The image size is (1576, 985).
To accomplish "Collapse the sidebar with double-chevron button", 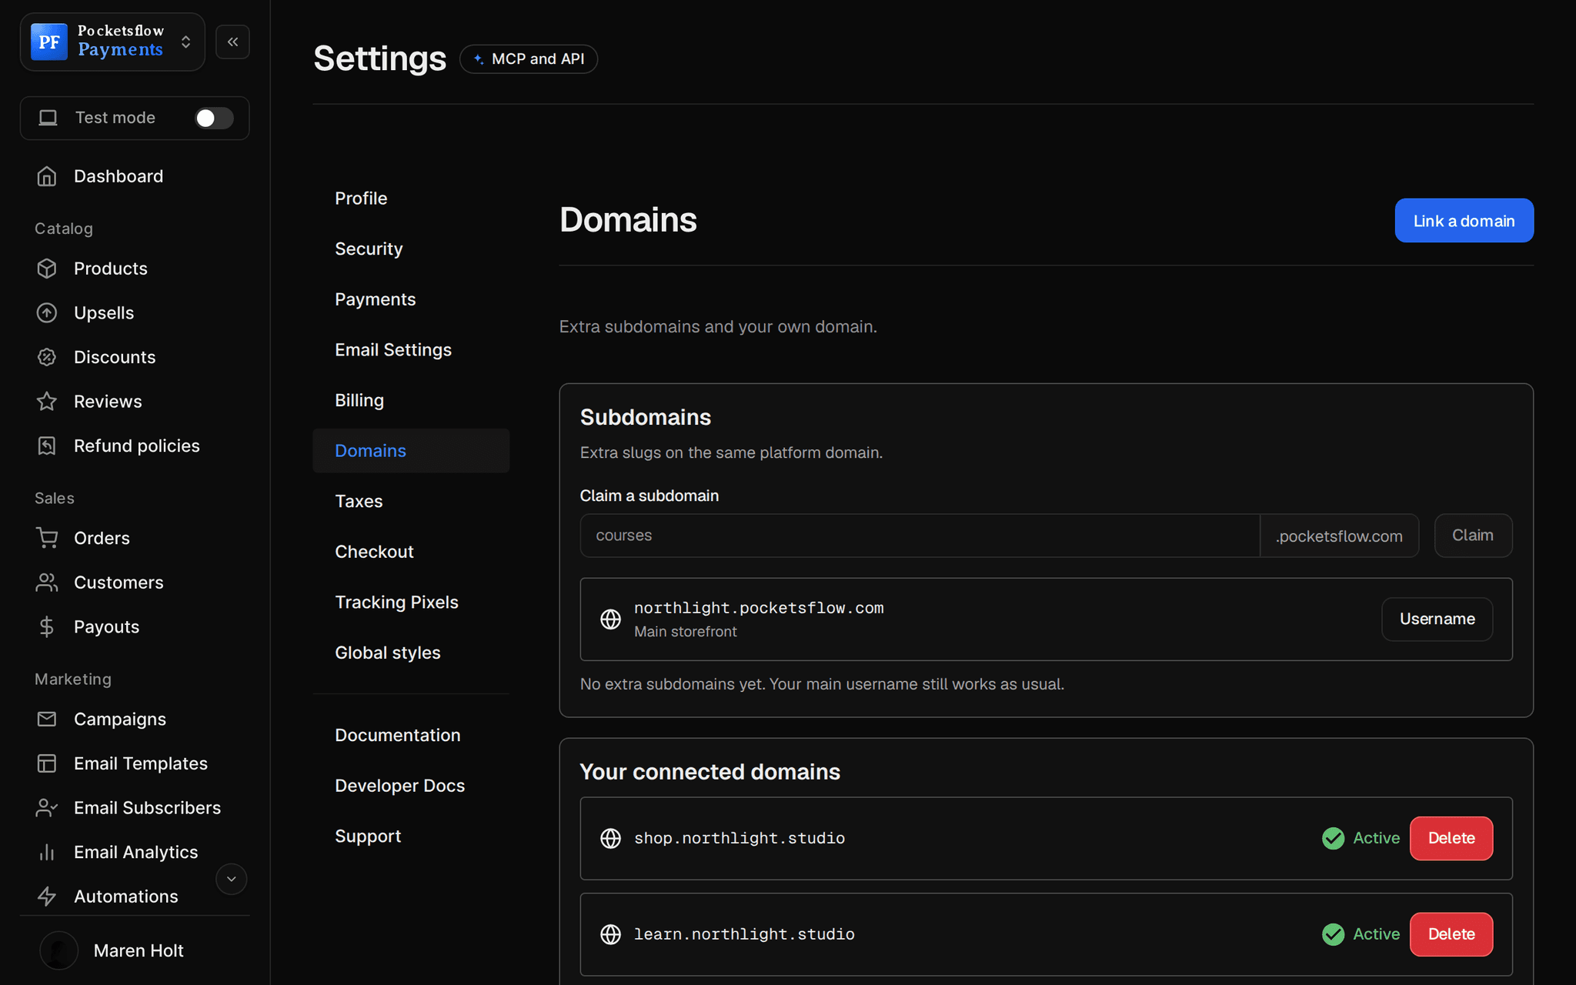I will (x=232, y=42).
